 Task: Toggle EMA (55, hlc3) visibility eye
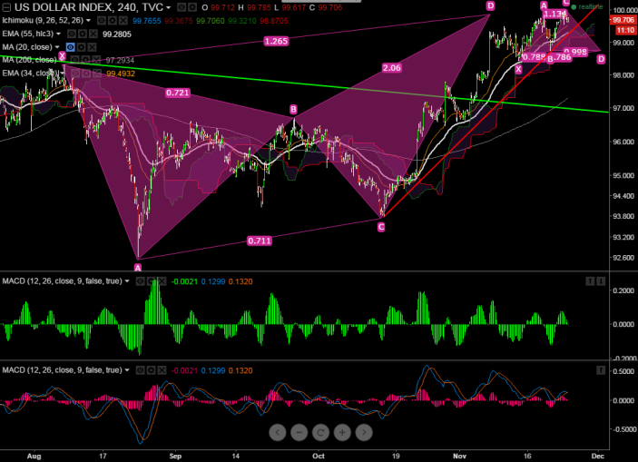[72, 34]
